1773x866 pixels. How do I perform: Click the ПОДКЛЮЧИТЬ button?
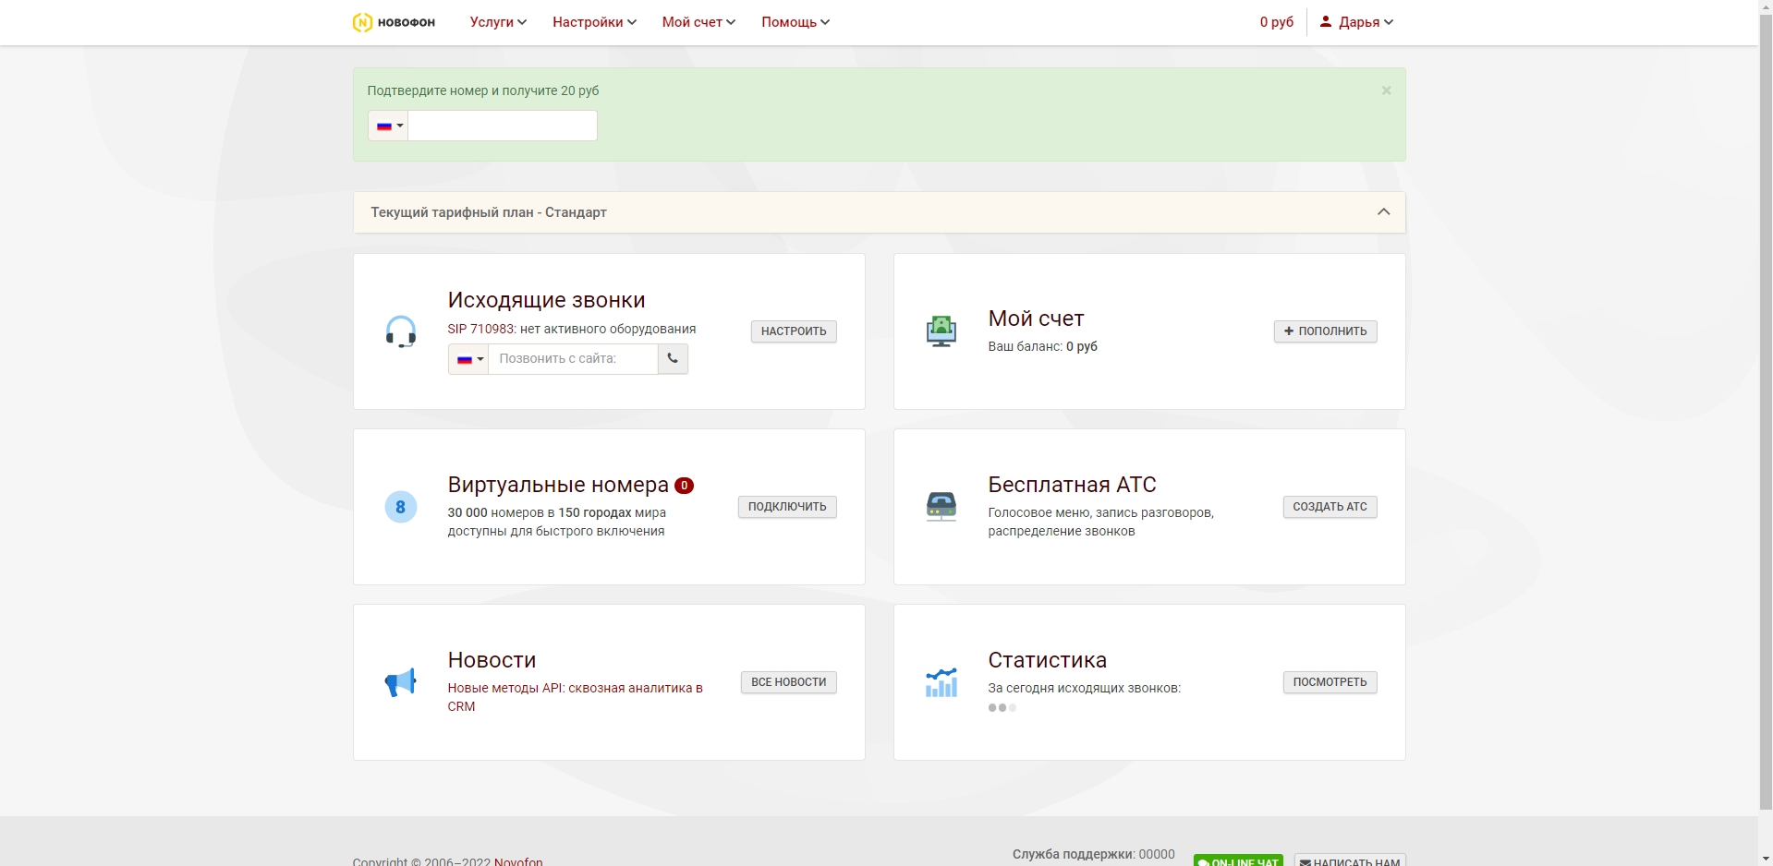point(787,507)
